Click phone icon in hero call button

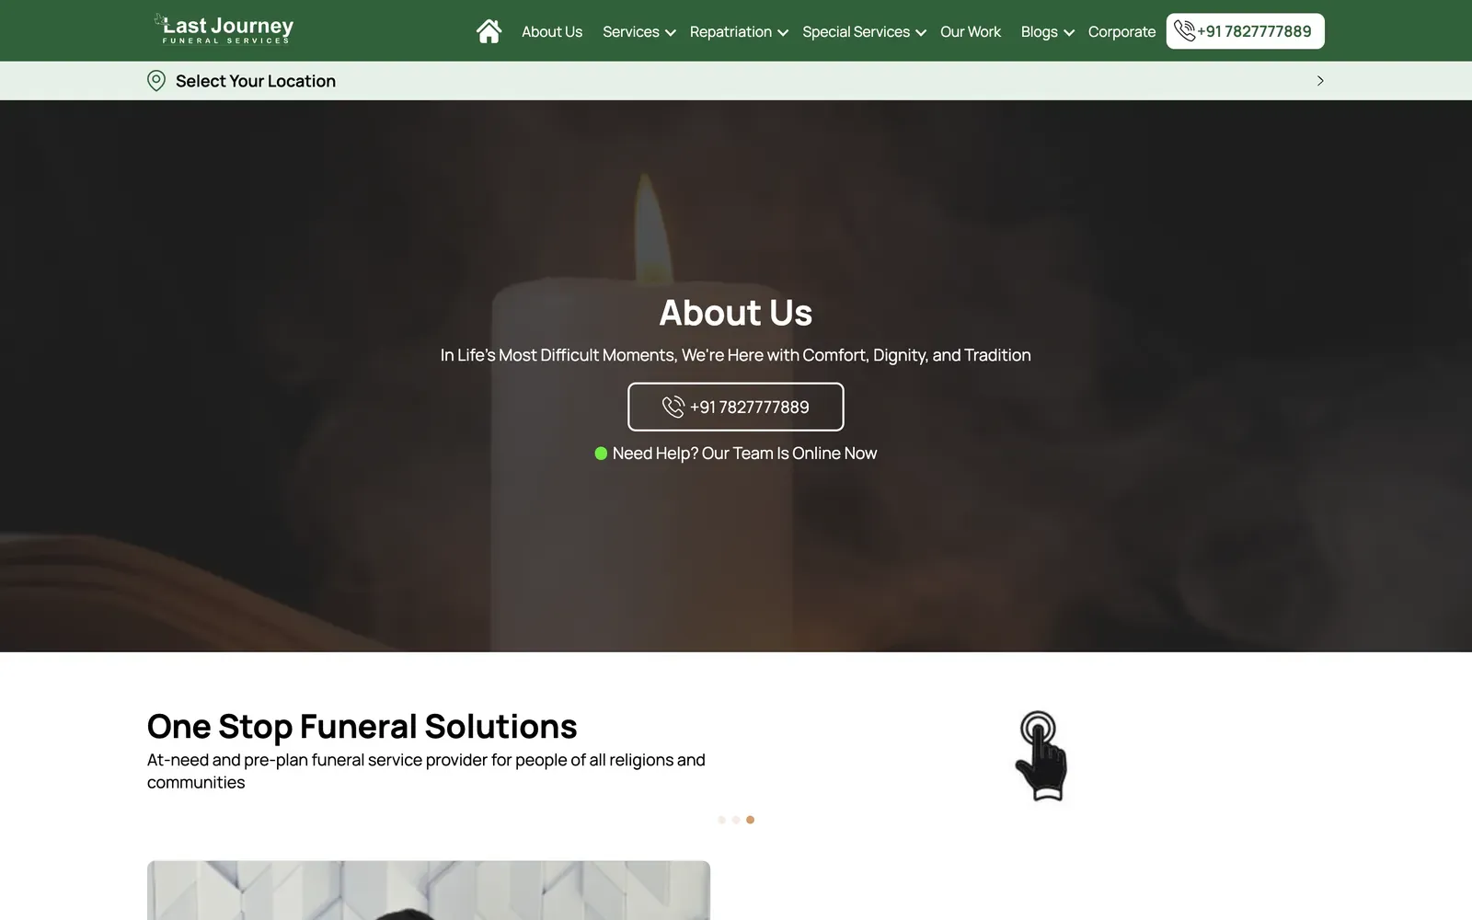coord(673,407)
